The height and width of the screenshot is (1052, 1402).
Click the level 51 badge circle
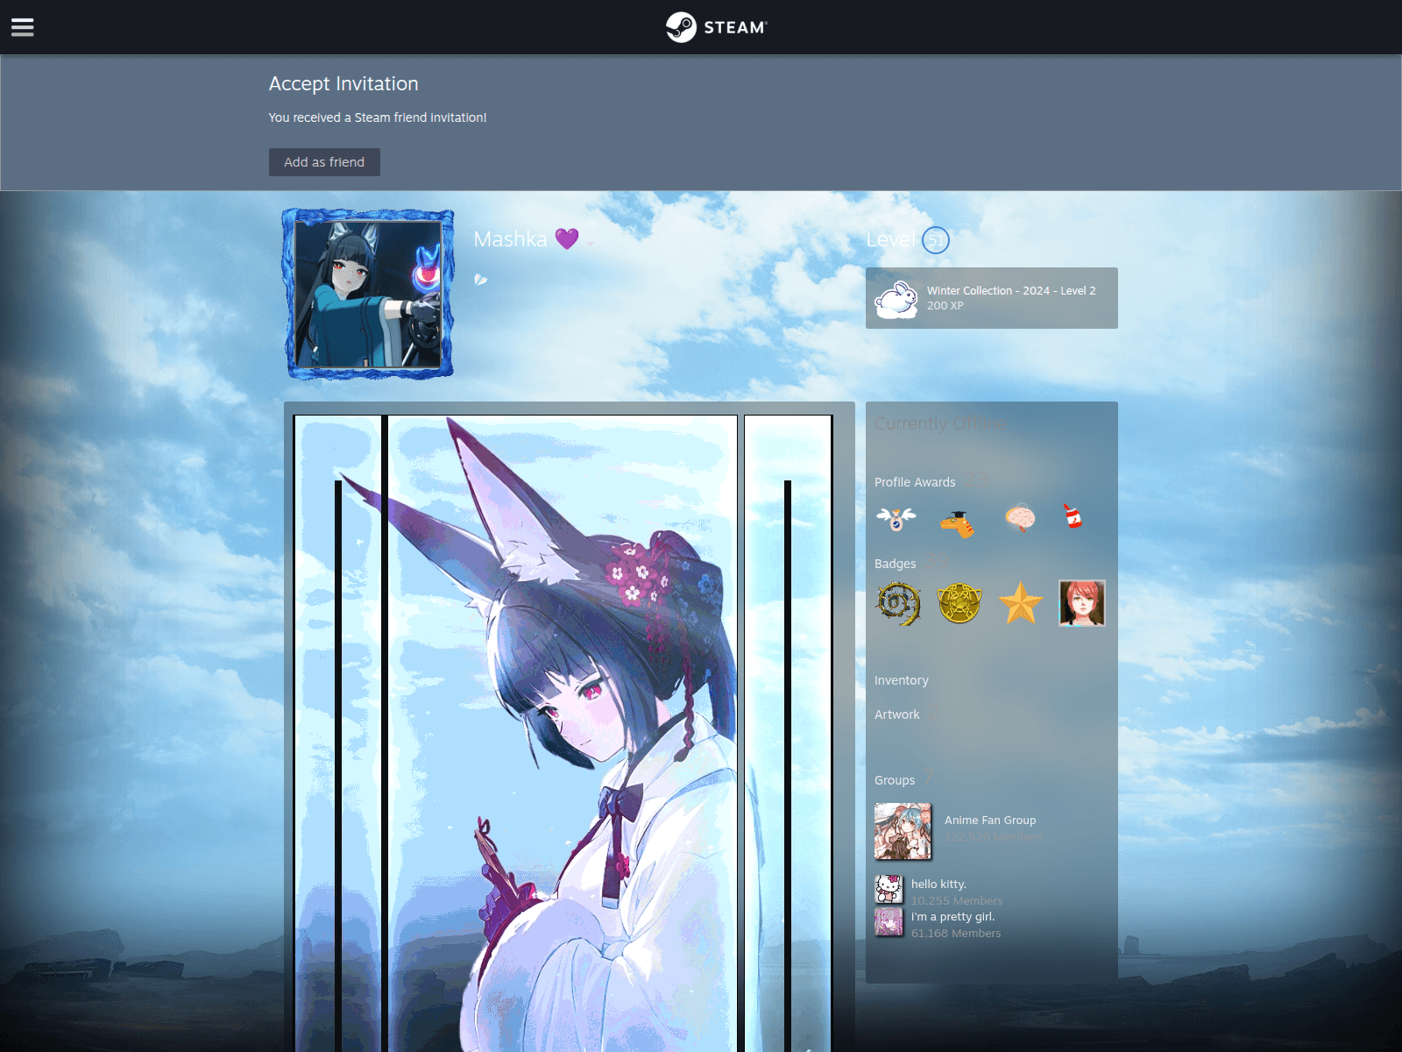click(x=936, y=239)
